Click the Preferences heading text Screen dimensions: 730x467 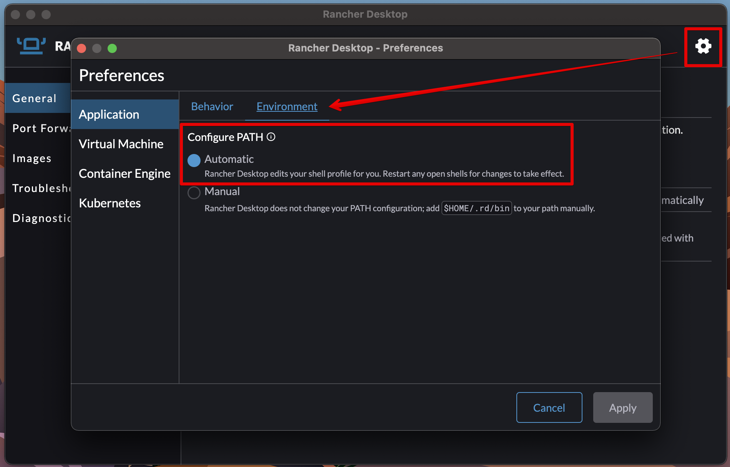121,75
